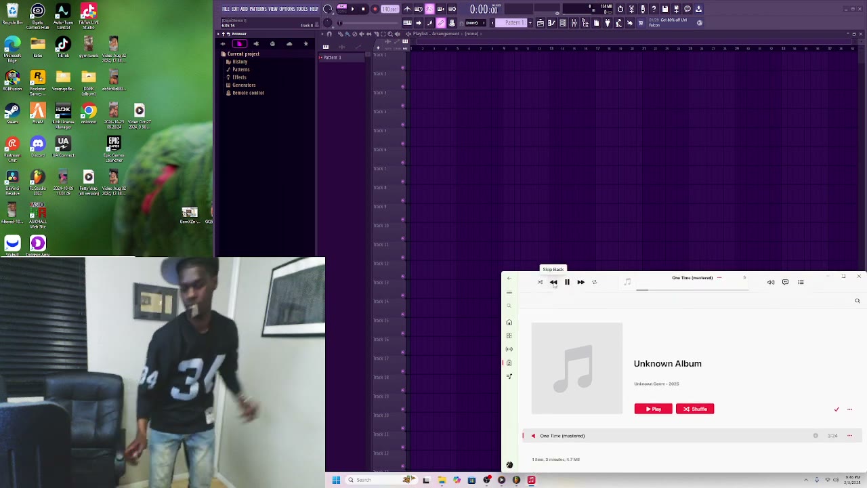Click the Skip Back button in music player
Image resolution: width=867 pixels, height=488 pixels.
[x=553, y=282]
